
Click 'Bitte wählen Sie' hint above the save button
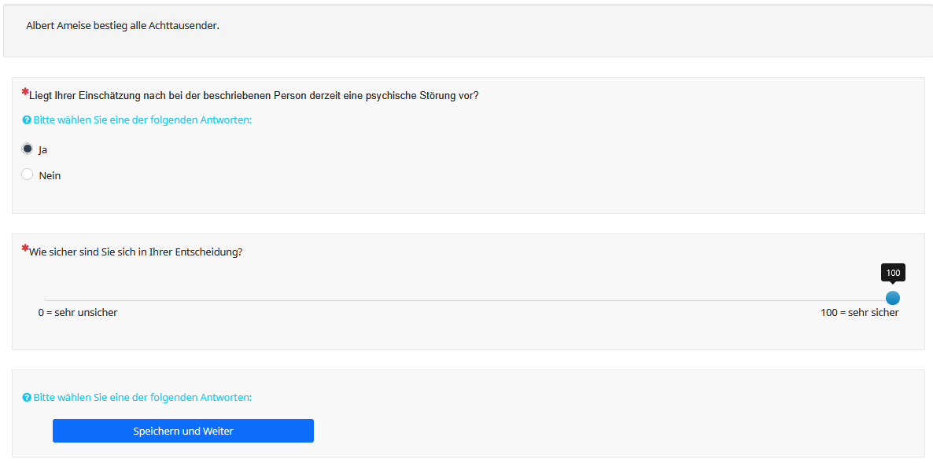[x=142, y=398]
